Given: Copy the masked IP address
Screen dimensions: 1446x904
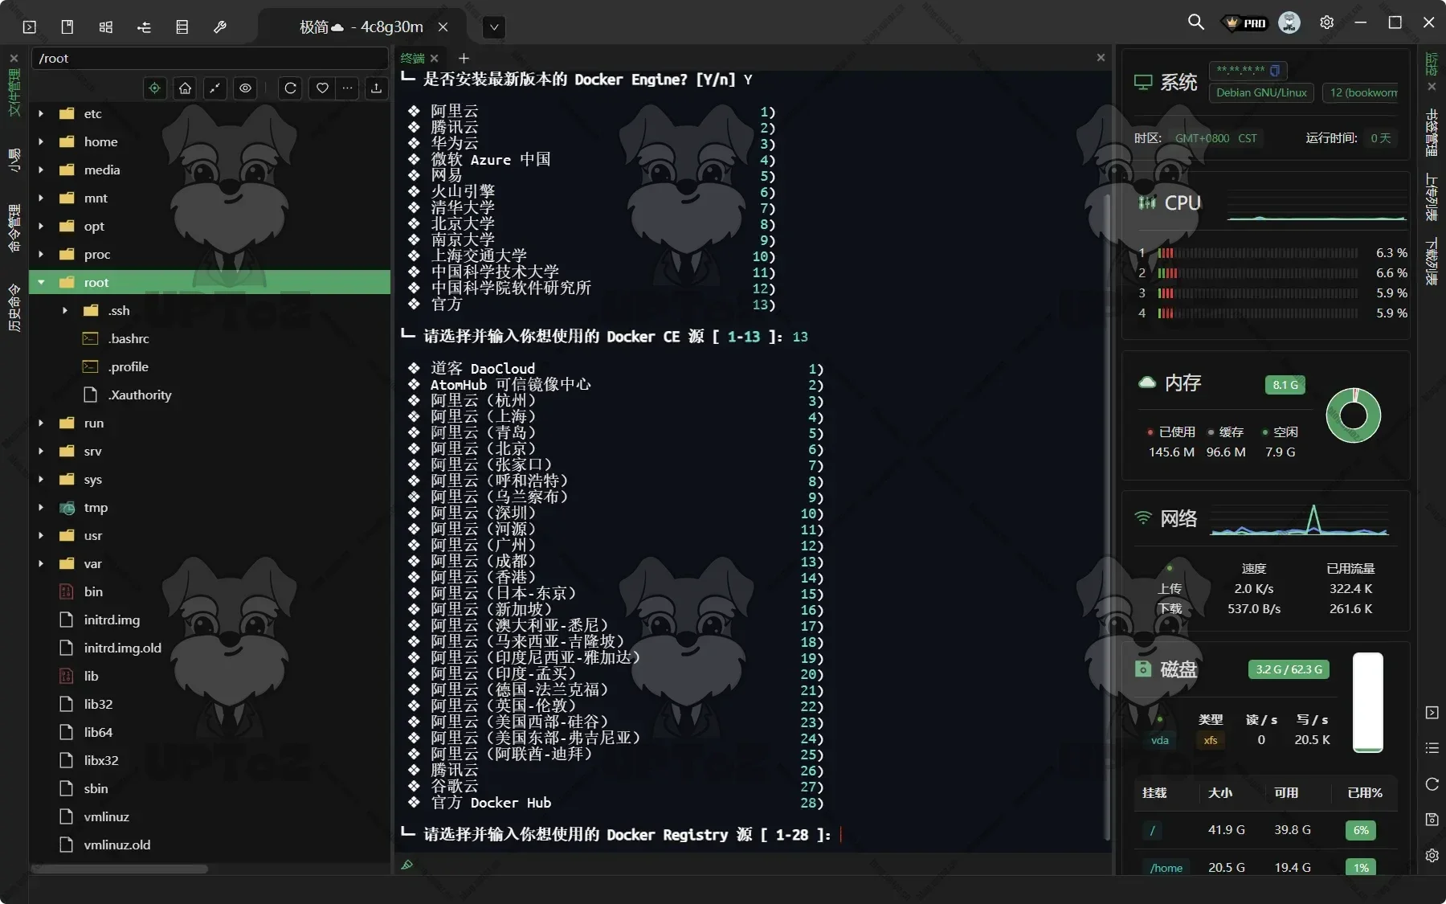Looking at the screenshot, I should 1275,70.
